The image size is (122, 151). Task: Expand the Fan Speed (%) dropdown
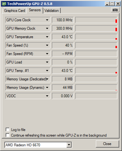(47, 45)
